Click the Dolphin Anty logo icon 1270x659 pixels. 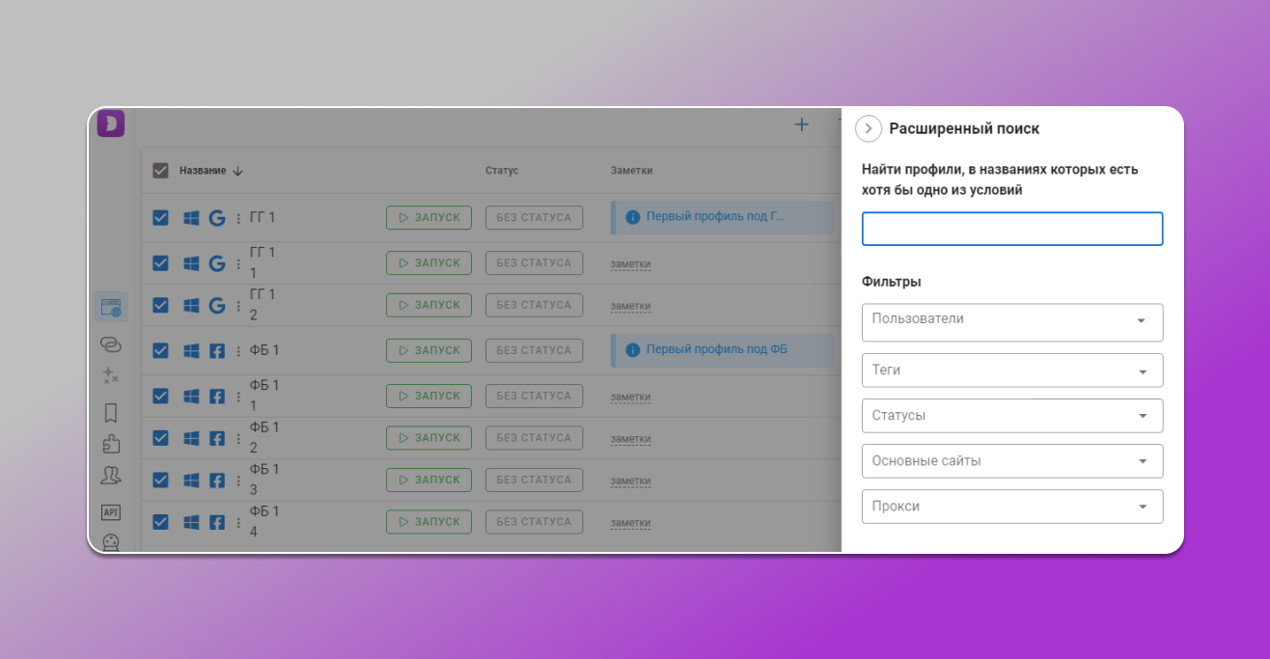point(111,124)
